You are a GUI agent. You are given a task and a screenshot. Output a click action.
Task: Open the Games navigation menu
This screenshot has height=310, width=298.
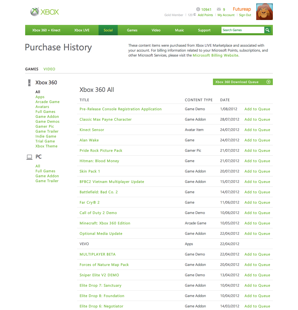[x=132, y=30]
